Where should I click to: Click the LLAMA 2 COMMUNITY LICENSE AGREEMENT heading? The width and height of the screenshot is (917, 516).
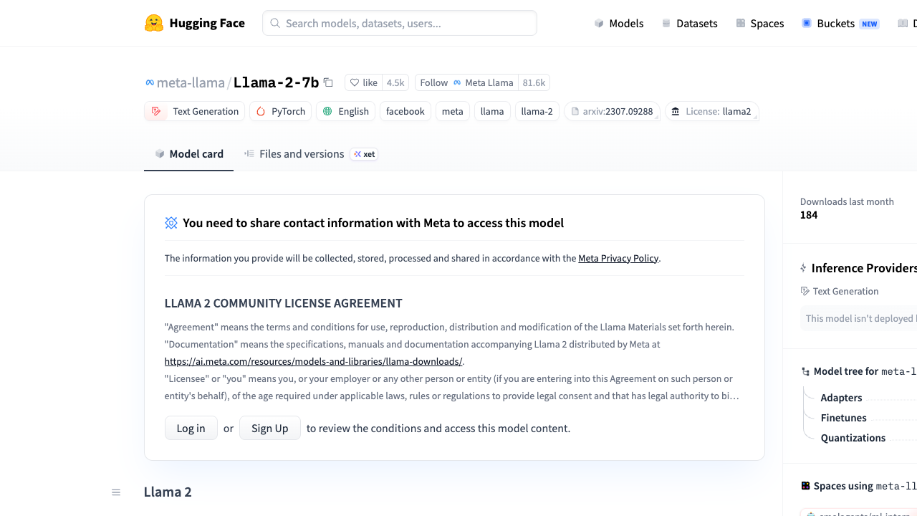(284, 303)
